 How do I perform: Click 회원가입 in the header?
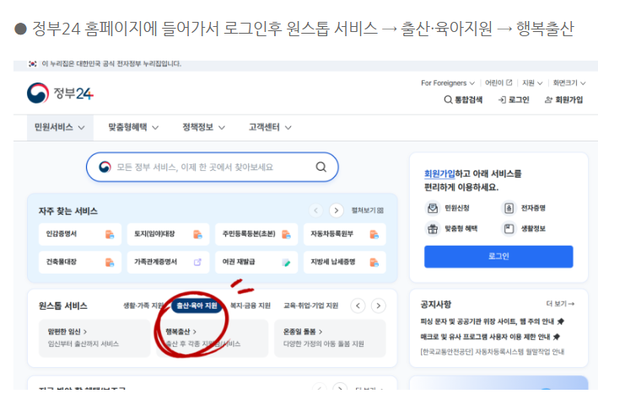click(563, 100)
